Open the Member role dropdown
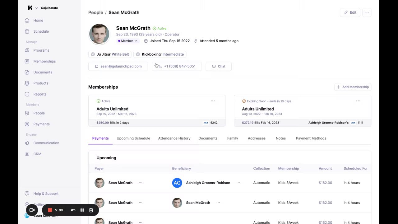Image resolution: width=398 pixels, height=224 pixels. click(x=128, y=41)
